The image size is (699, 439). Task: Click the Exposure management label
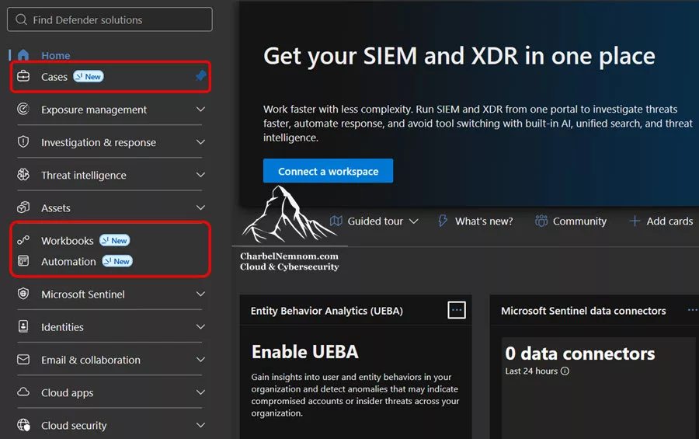[x=94, y=110]
